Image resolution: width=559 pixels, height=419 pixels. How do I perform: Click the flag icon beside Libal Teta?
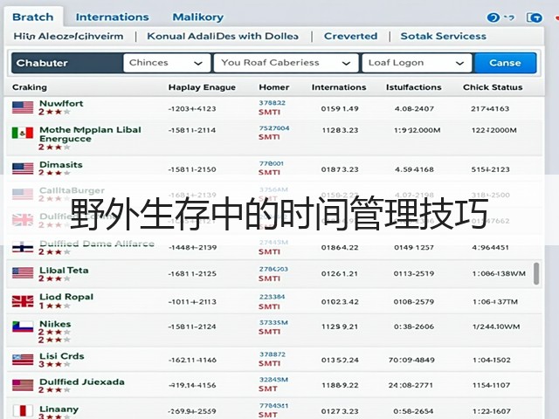[23, 273]
